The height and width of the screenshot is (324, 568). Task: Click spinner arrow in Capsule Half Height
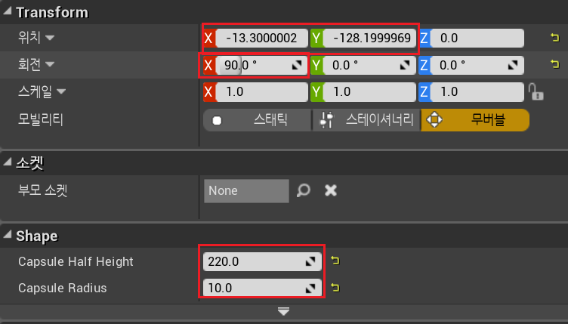tap(310, 261)
